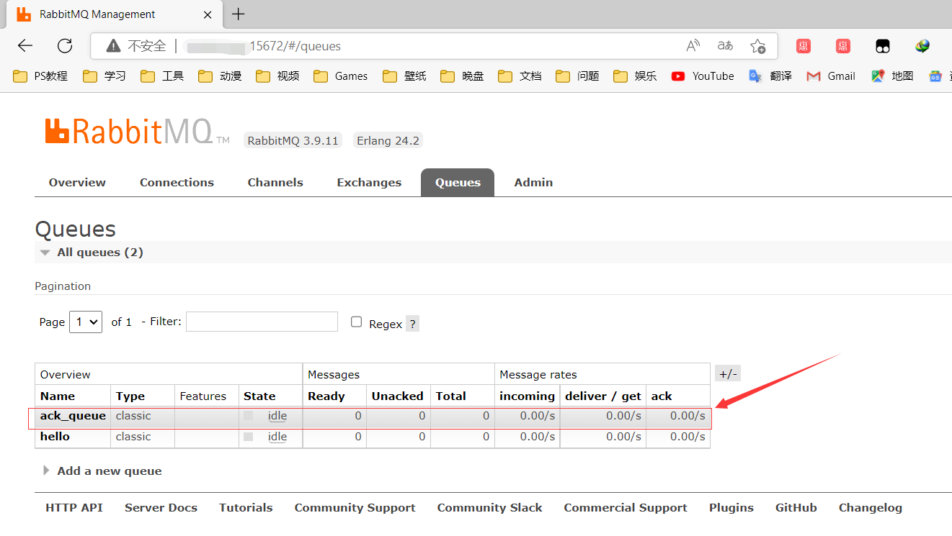Open the 翻译 bookmark
The width and height of the screenshot is (952, 536).
[x=770, y=76]
